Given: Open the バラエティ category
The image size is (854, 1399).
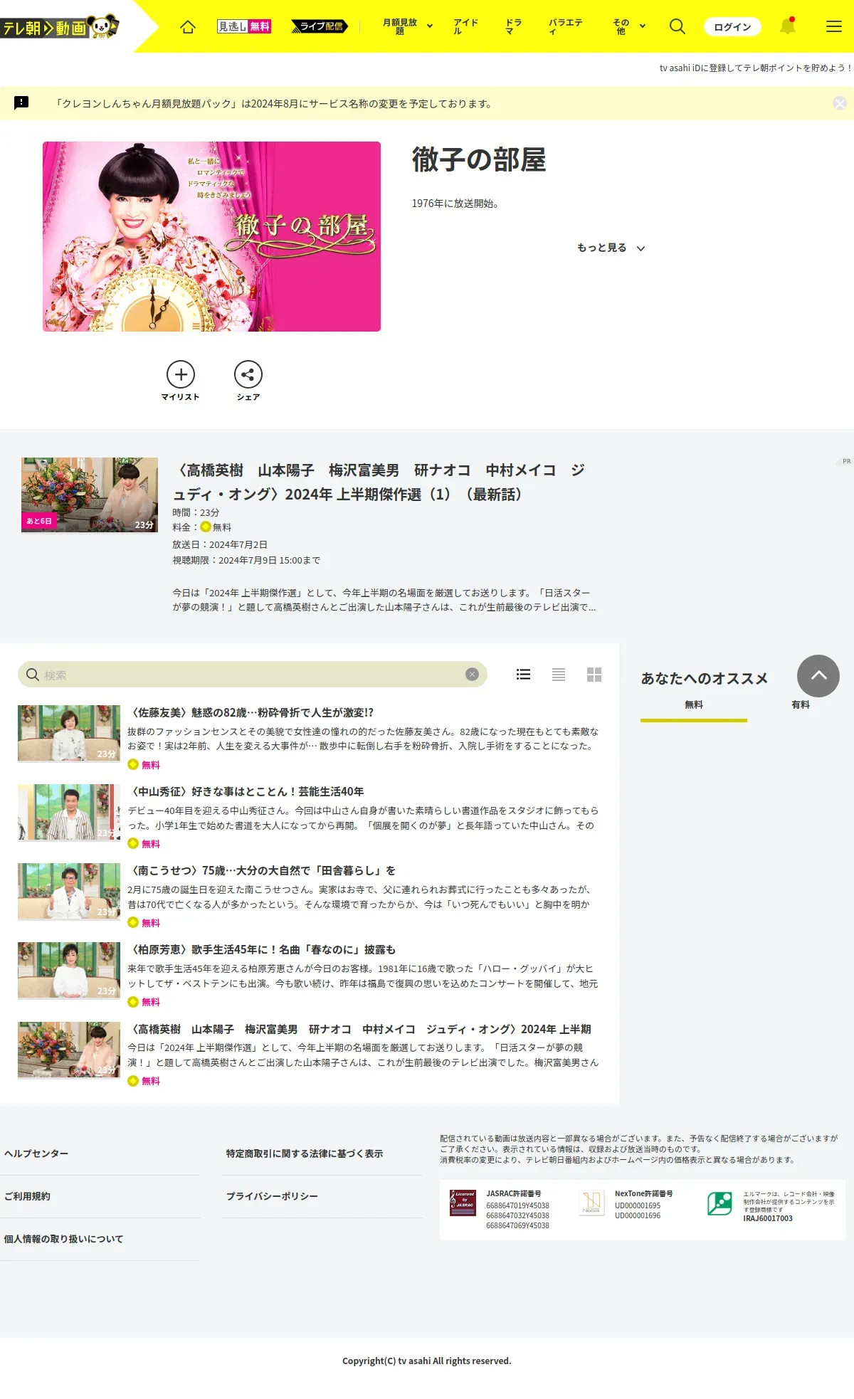Looking at the screenshot, I should tap(566, 26).
